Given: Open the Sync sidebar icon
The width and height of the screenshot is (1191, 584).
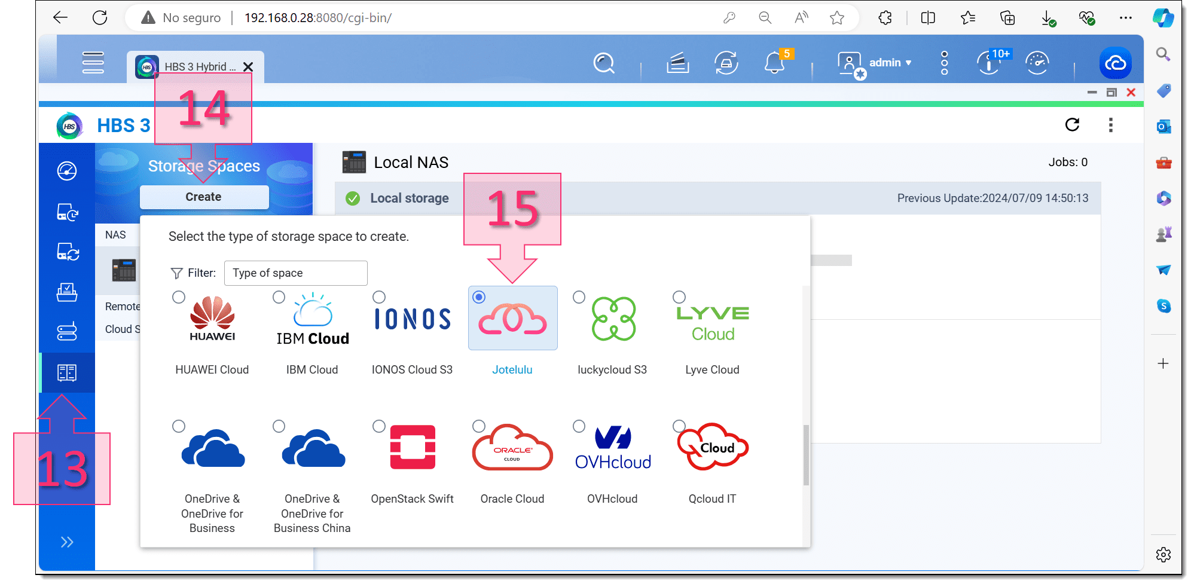Looking at the screenshot, I should [x=67, y=252].
